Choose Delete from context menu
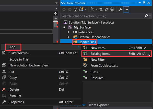This screenshot has width=153, height=109. click(x=41, y=90)
